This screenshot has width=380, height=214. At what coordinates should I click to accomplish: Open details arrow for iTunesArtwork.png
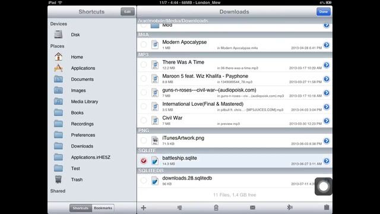pos(327,141)
